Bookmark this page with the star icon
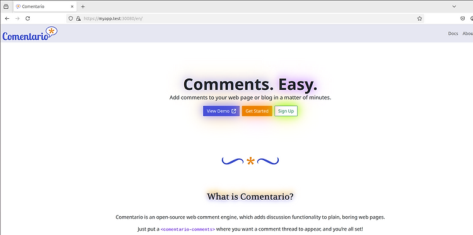Viewport: 473px width, 235px height. tap(419, 19)
